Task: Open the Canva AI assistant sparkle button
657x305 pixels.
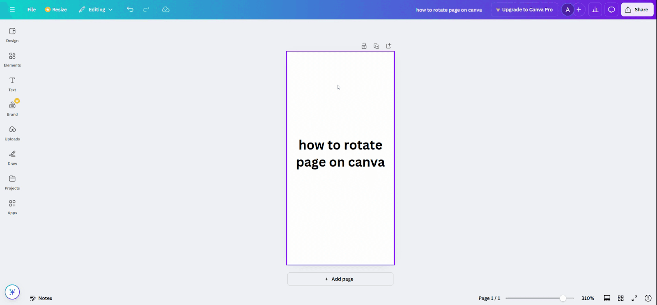Action: (x=12, y=292)
